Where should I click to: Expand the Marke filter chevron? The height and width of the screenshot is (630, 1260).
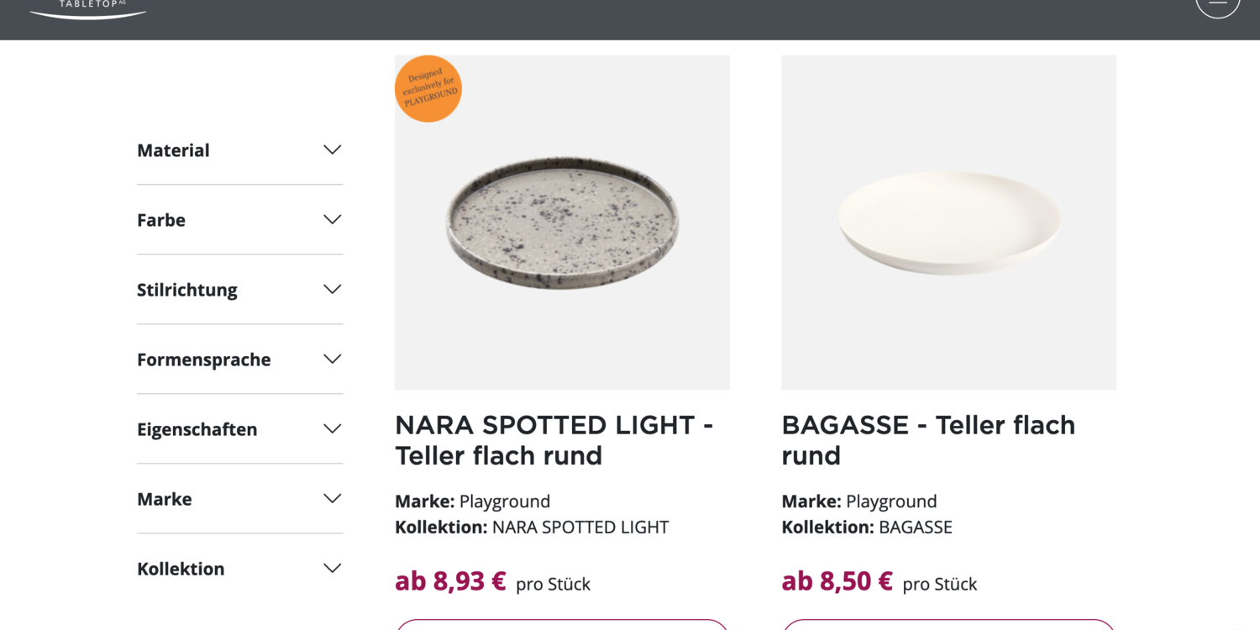click(x=333, y=499)
